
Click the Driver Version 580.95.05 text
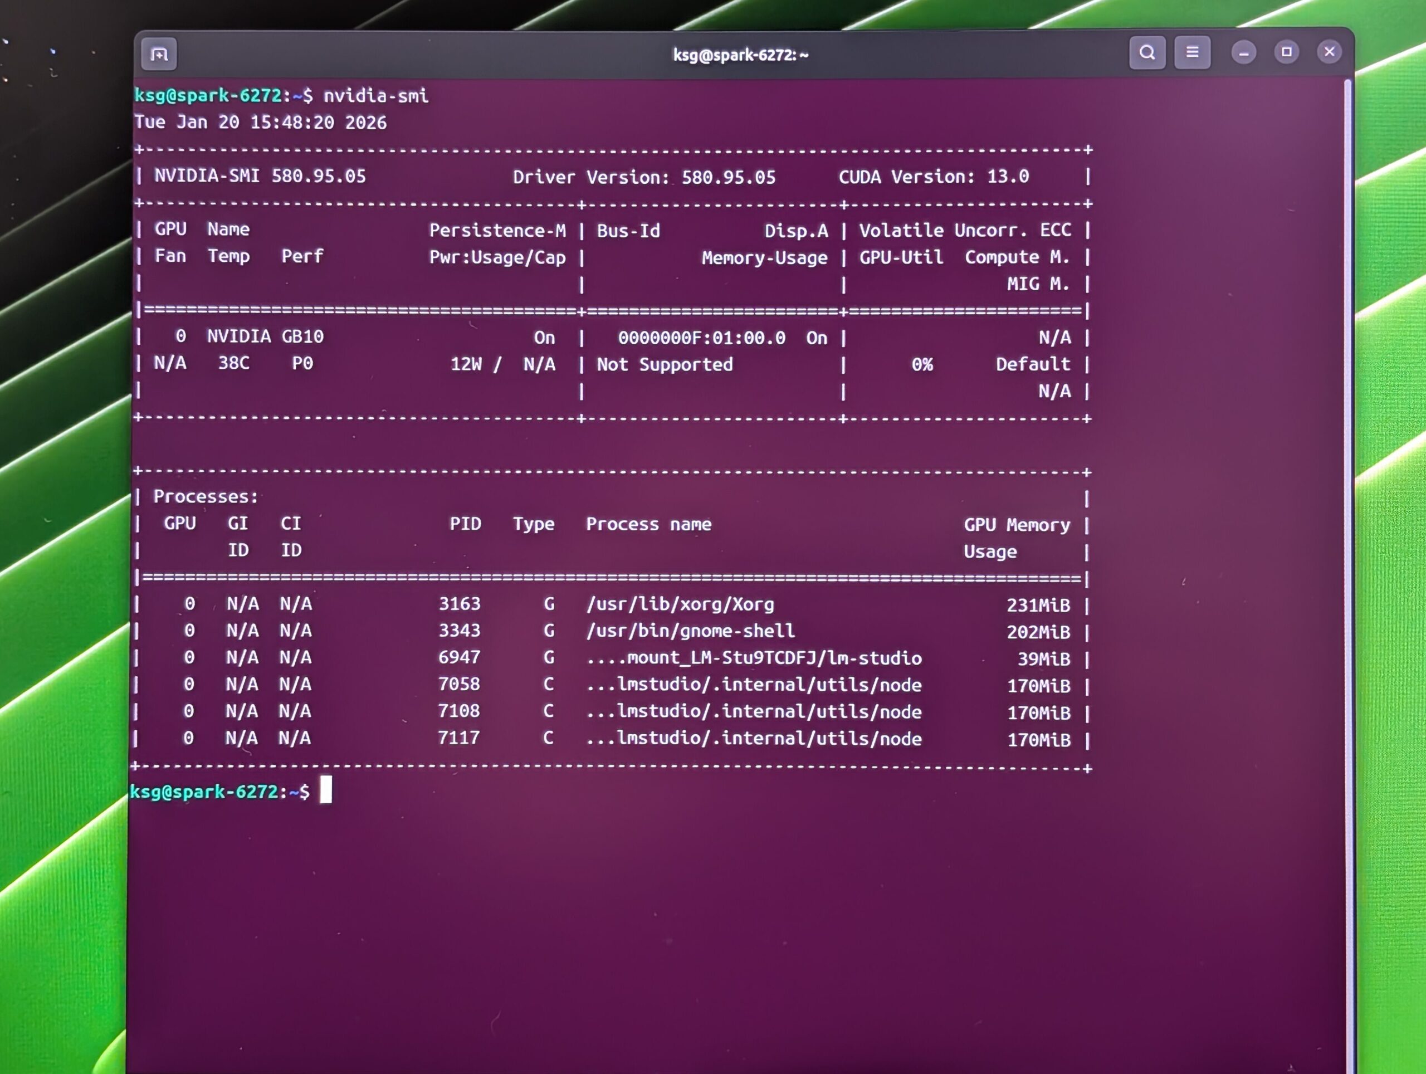644,177
